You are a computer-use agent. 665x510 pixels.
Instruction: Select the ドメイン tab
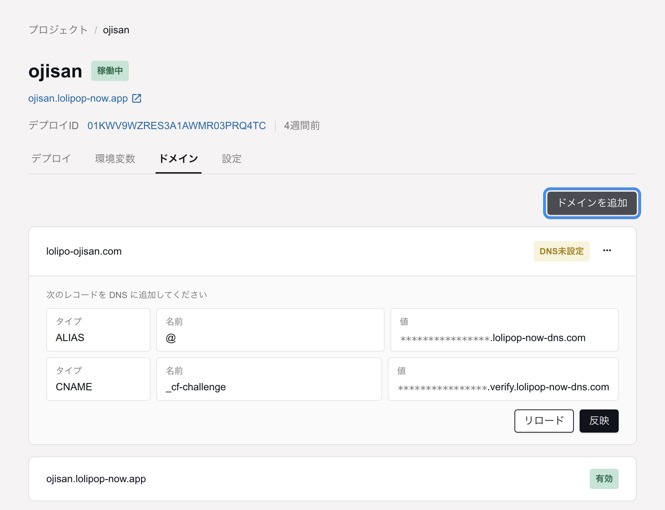pos(178,158)
